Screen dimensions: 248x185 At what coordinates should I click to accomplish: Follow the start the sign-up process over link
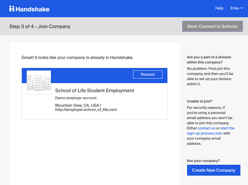point(211,131)
